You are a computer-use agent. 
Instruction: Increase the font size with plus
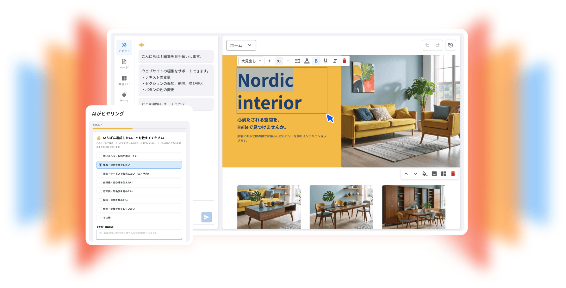point(270,61)
